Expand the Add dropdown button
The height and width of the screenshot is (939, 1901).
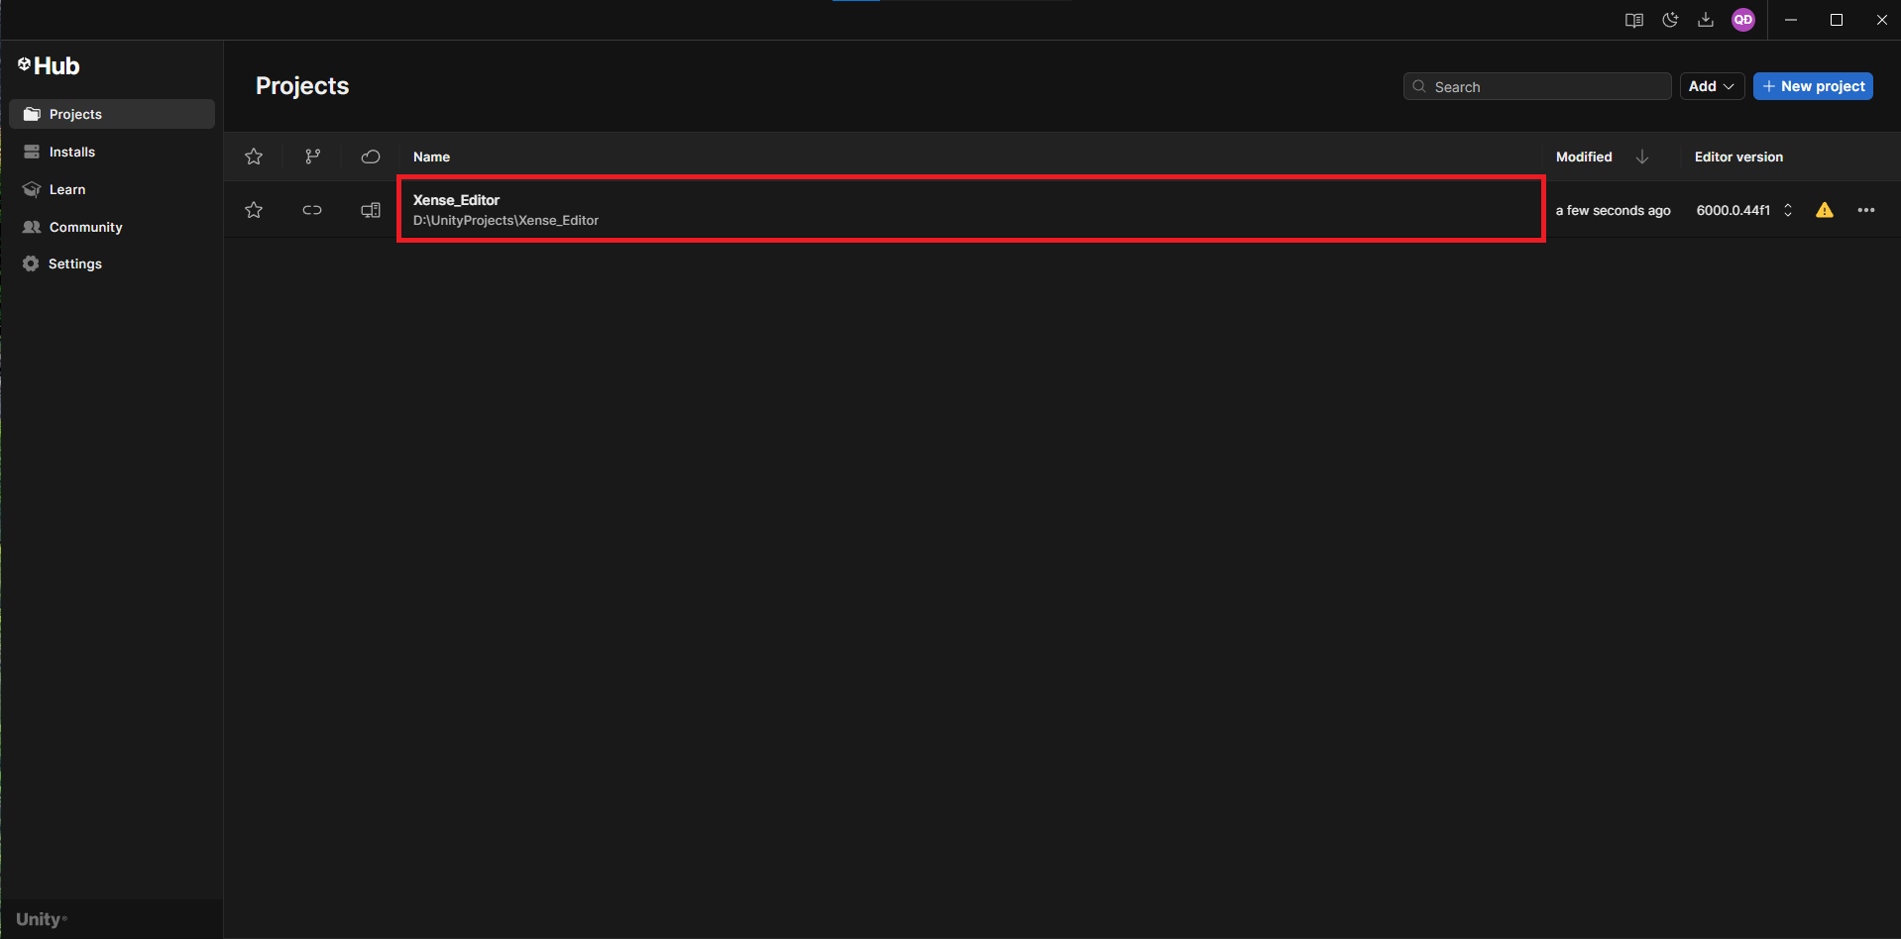(x=1711, y=86)
